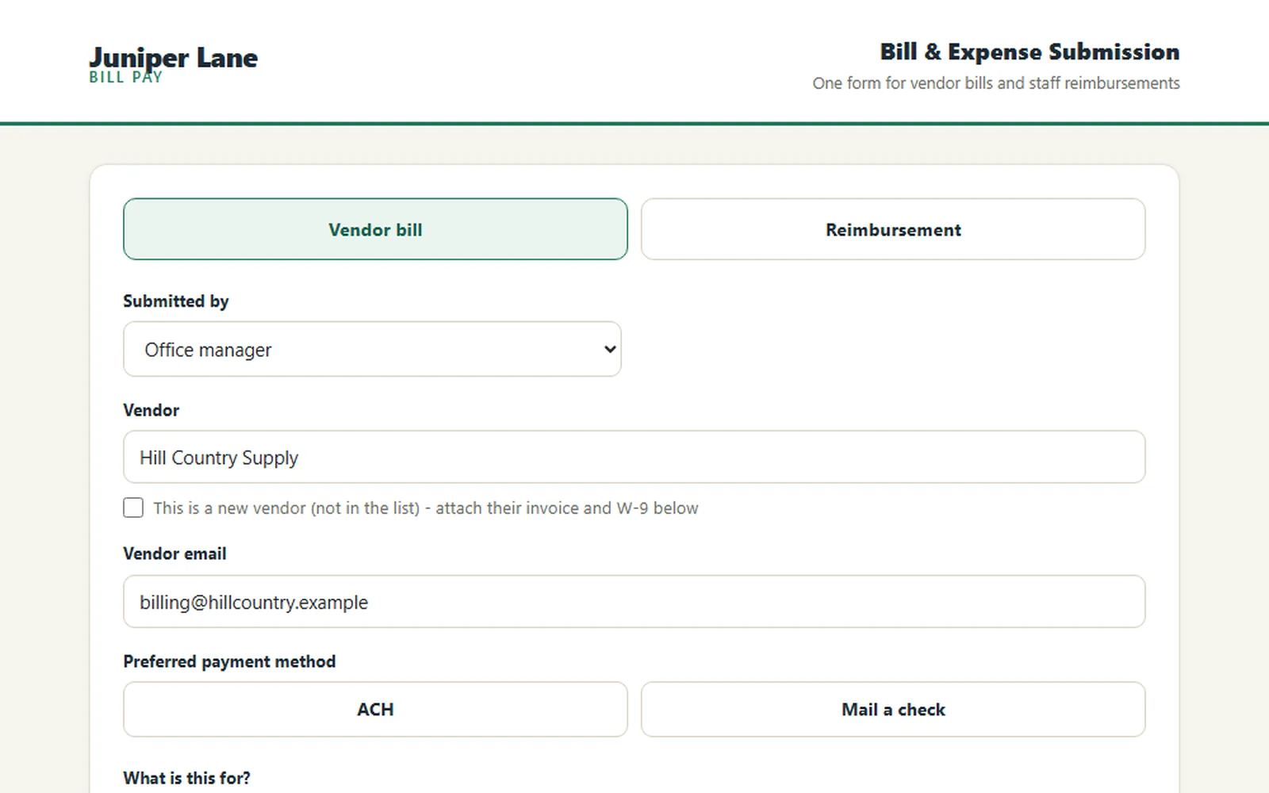Click the new vendor W-9 notice text

[426, 508]
